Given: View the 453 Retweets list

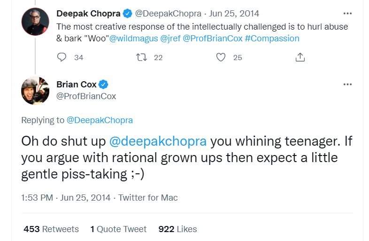Looking at the screenshot, I should tap(51, 229).
